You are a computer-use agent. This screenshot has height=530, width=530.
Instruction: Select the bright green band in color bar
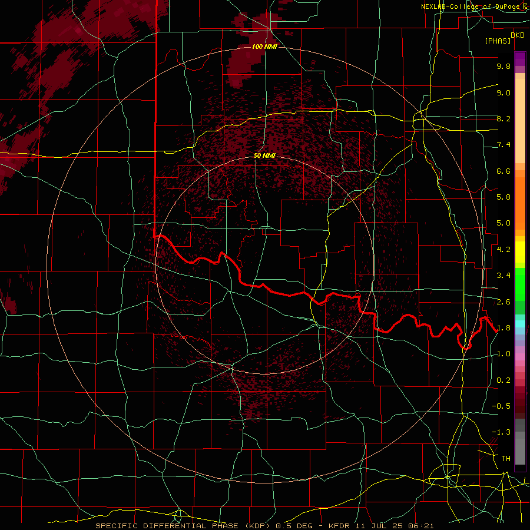pos(520,284)
